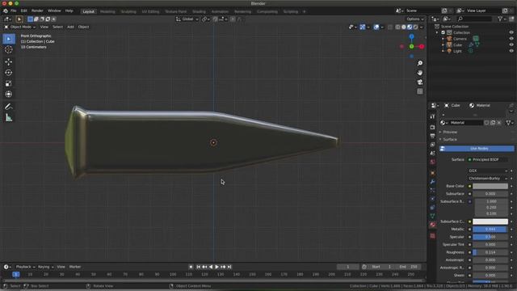Open the Texture properties tab
The width and height of the screenshot is (517, 291).
(x=433, y=236)
